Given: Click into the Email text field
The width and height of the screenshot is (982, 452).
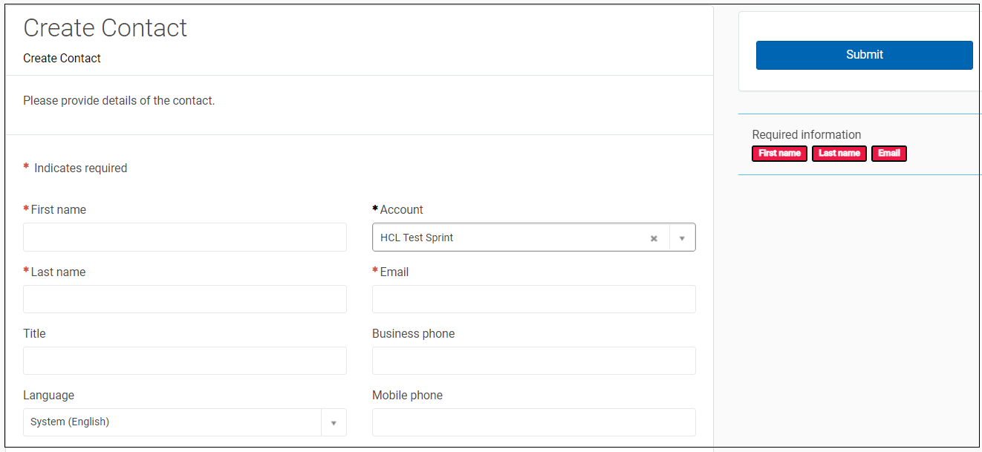Looking at the screenshot, I should (x=533, y=299).
